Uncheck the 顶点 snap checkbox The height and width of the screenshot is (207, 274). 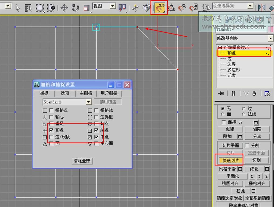(52, 130)
